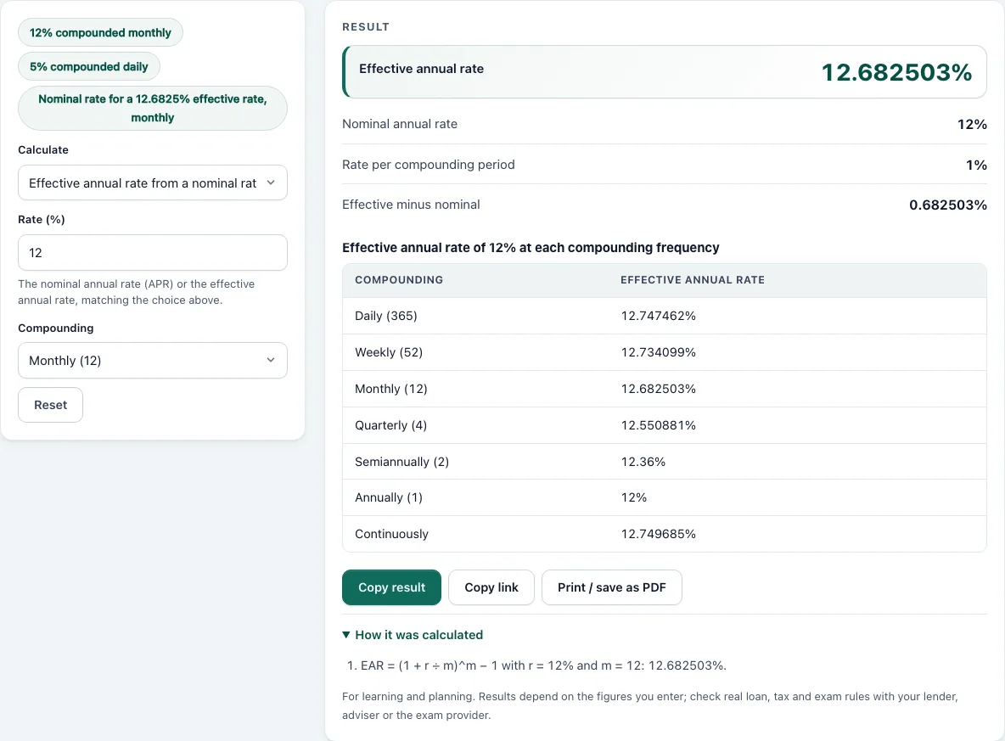Click the 12.36% table cell
Screen dimensions: 1005x741
point(643,462)
